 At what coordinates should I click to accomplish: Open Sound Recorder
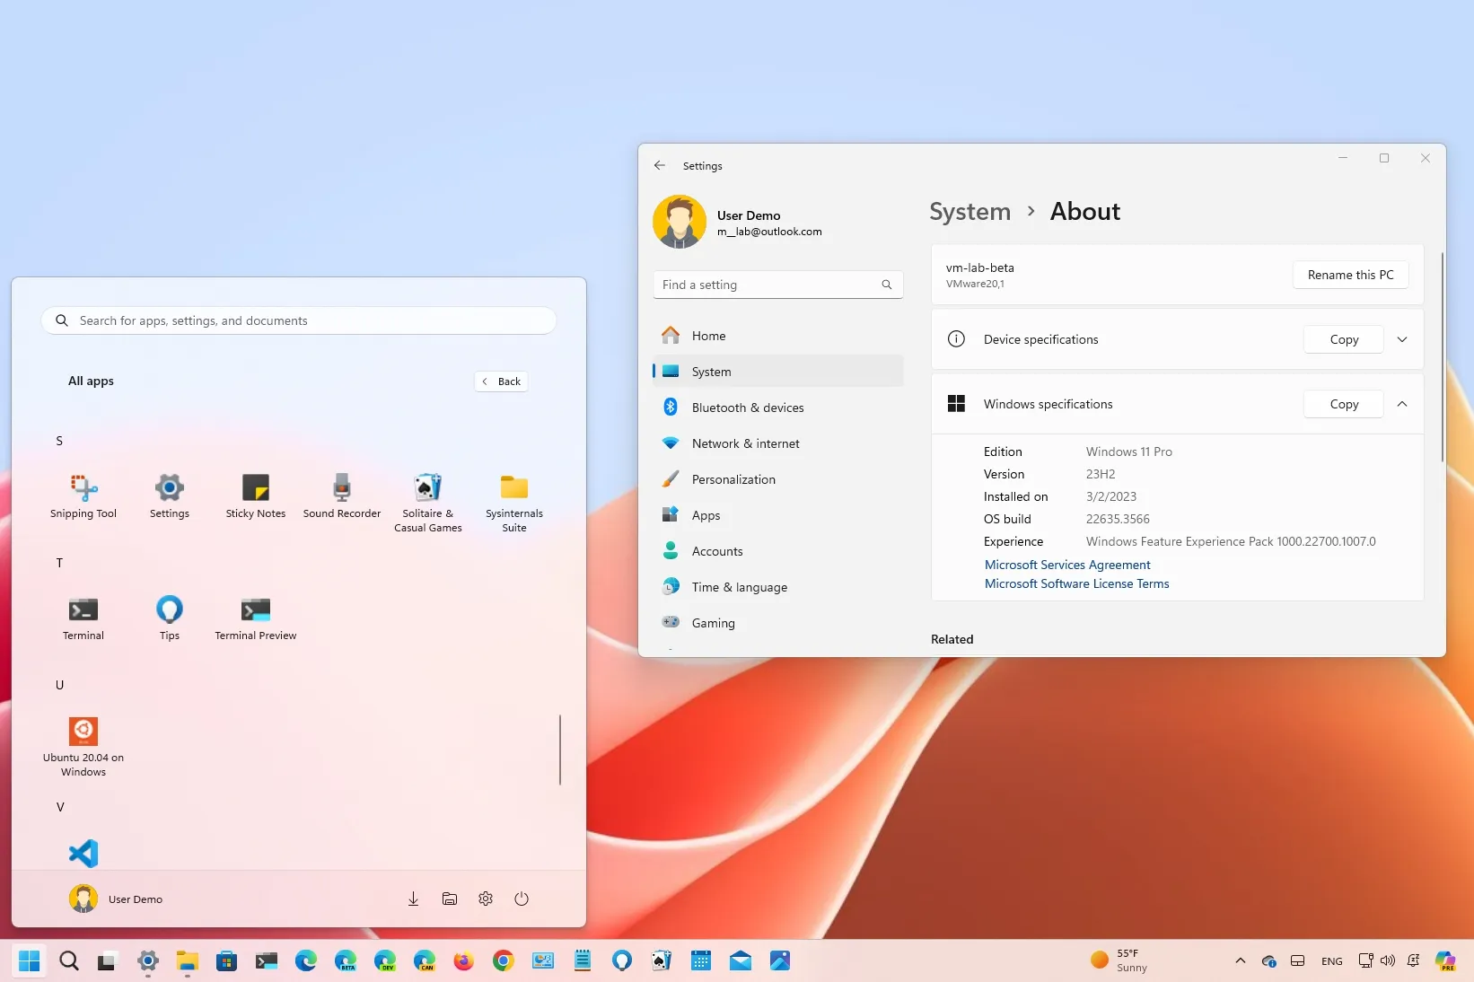pos(341,495)
